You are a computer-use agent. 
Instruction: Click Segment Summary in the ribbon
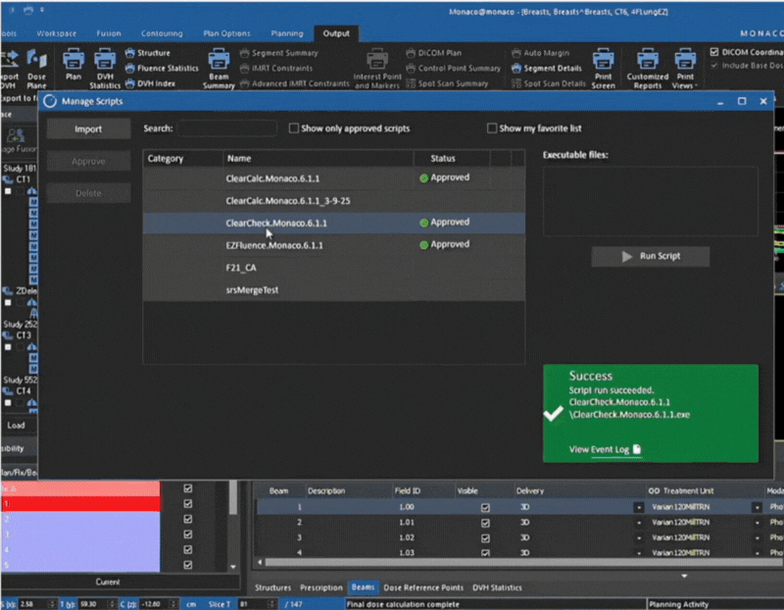click(279, 53)
